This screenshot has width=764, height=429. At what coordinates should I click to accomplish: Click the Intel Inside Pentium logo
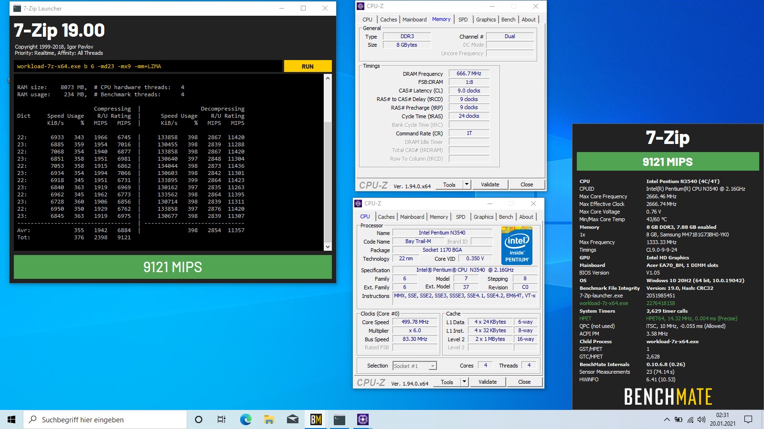(517, 246)
